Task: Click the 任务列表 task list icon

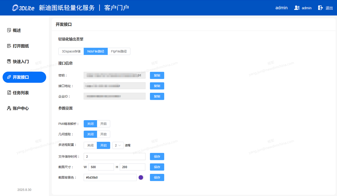Action: click(9, 93)
